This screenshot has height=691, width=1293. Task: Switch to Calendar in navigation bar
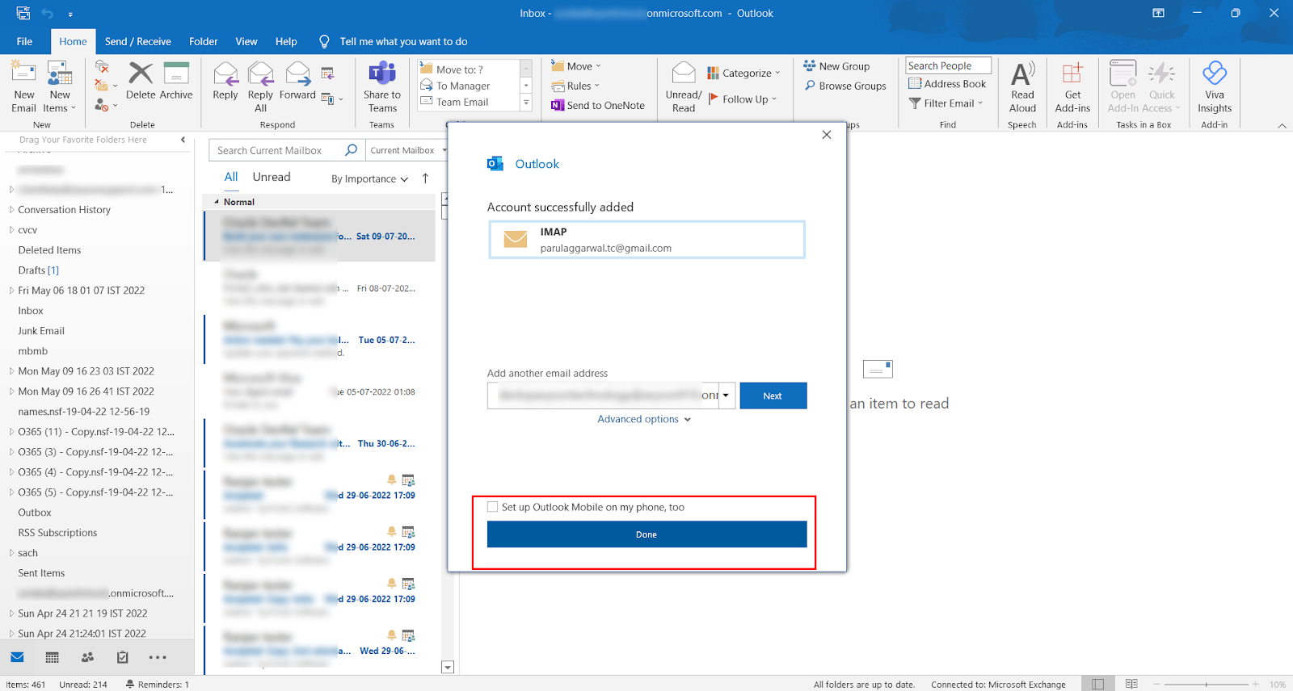(x=53, y=657)
